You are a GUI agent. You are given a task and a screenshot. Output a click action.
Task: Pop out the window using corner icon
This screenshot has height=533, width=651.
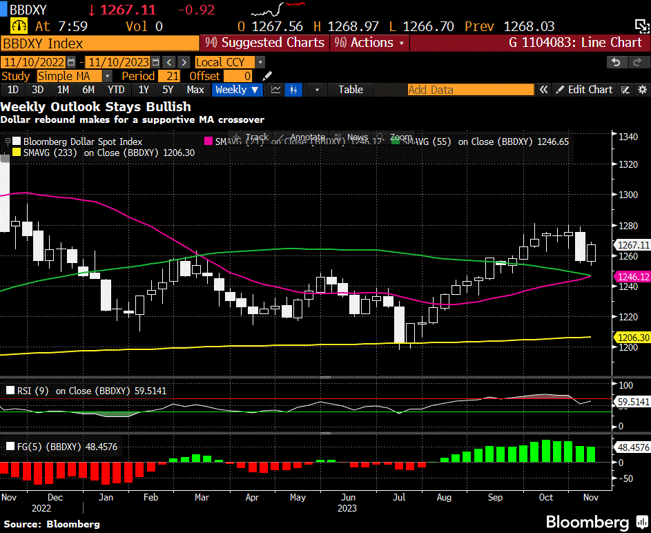[642, 26]
